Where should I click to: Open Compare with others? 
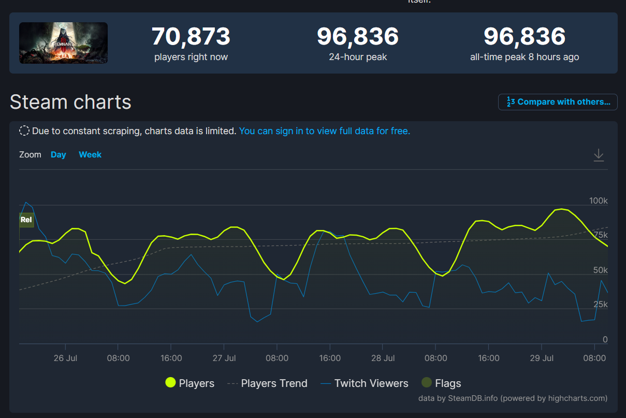click(558, 102)
